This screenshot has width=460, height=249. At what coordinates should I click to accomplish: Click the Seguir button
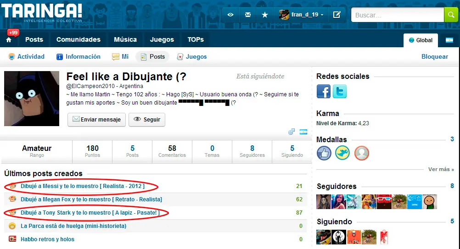click(147, 120)
